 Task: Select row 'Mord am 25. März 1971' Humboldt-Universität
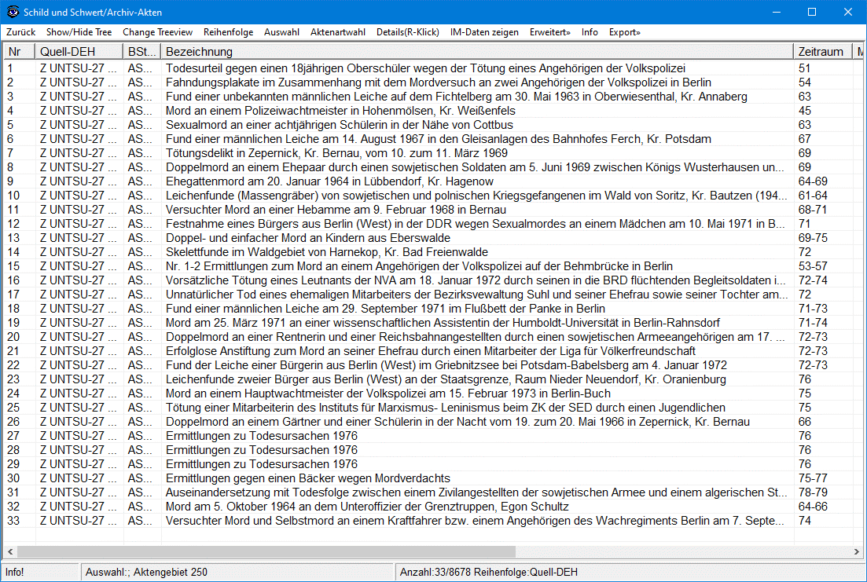point(432,323)
